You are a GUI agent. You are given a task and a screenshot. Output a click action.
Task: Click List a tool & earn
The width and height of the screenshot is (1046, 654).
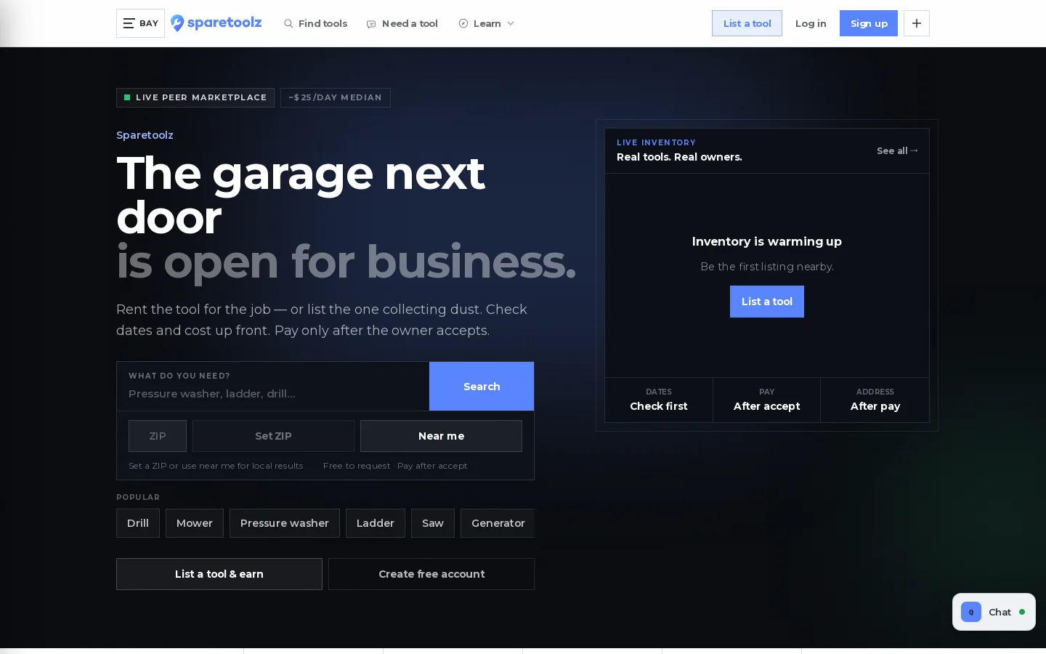click(219, 574)
